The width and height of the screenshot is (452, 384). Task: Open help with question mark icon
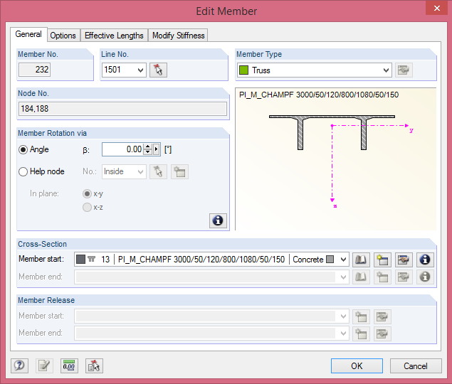(20, 366)
